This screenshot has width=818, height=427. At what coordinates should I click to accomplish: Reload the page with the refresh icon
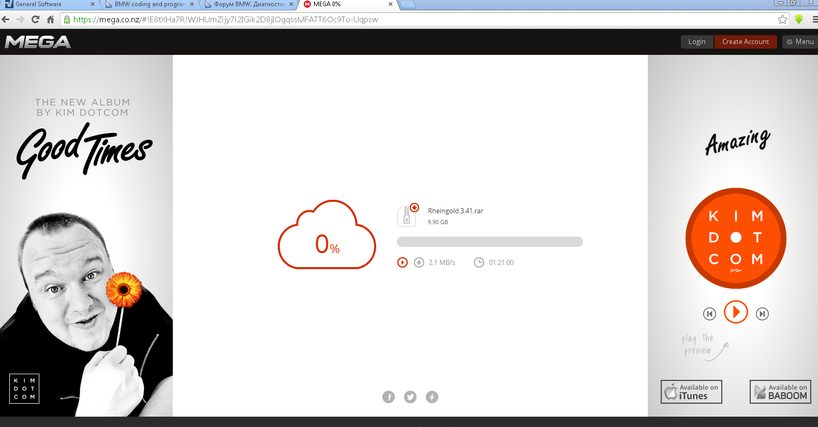pyautogui.click(x=35, y=20)
